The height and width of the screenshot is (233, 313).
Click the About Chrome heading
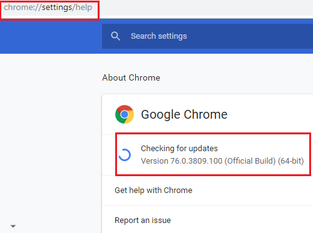click(131, 77)
